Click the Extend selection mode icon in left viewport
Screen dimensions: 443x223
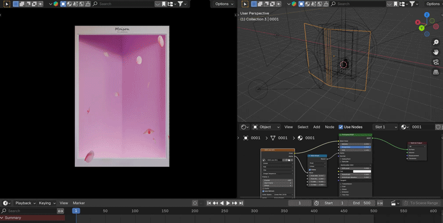pyautogui.click(x=22, y=4)
